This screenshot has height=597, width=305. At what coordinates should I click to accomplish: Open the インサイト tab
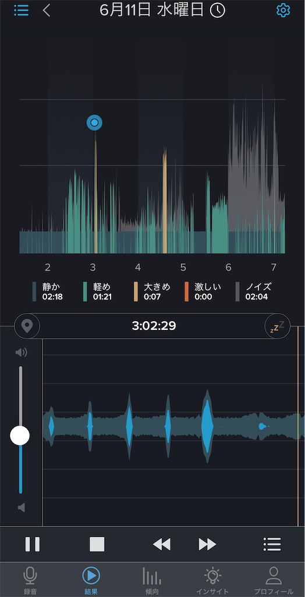click(212, 580)
